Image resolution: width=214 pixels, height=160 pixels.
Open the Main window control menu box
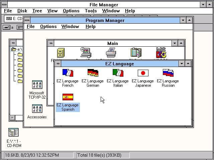(51, 43)
